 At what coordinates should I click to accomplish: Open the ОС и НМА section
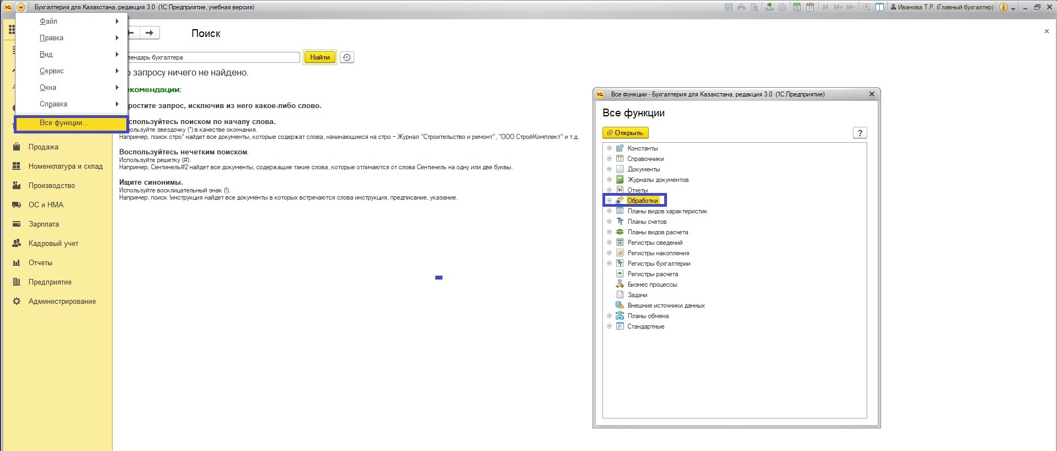tap(38, 205)
